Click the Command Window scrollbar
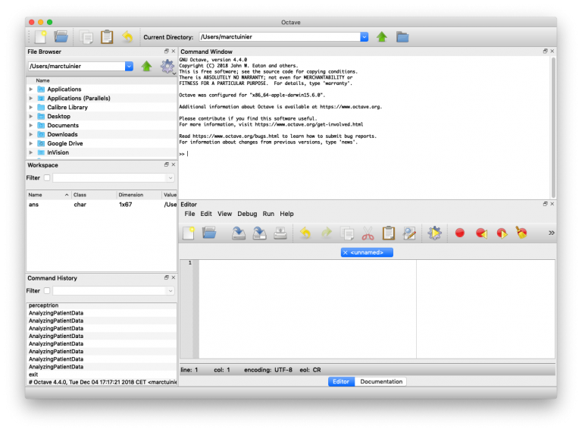582x432 pixels. [553, 127]
